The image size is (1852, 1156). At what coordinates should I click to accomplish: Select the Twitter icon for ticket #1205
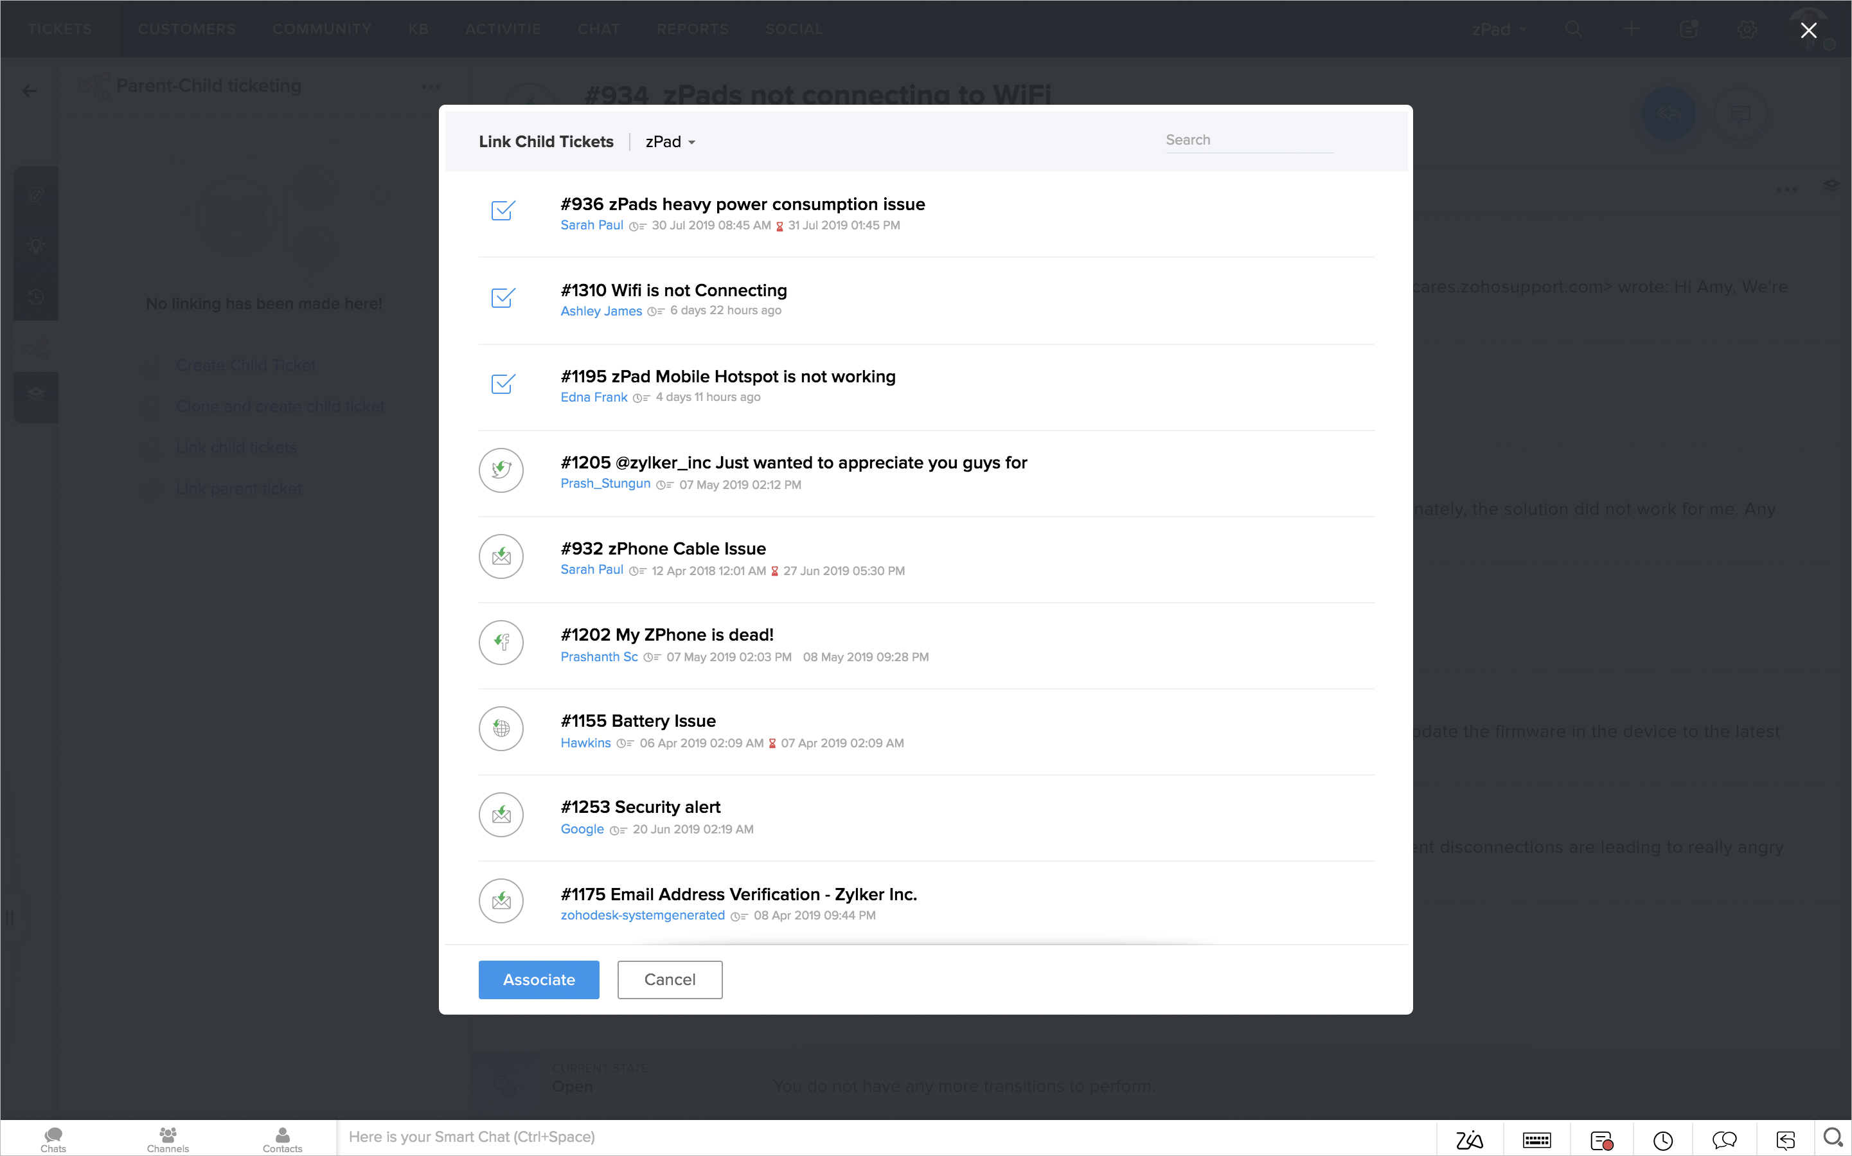(x=501, y=470)
